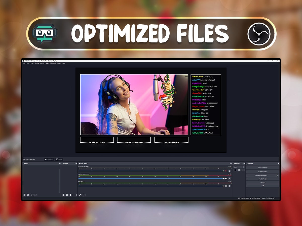This screenshot has height=226, width=302.
Task: Add a new scene with the plus icon
Action: coord(25,195)
